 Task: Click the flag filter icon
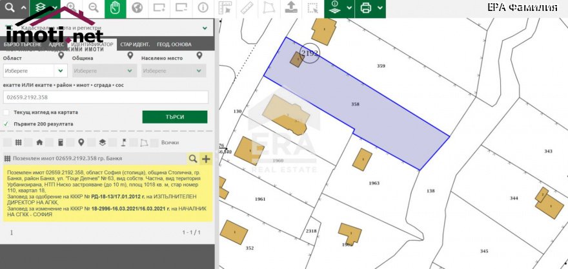click(x=123, y=143)
